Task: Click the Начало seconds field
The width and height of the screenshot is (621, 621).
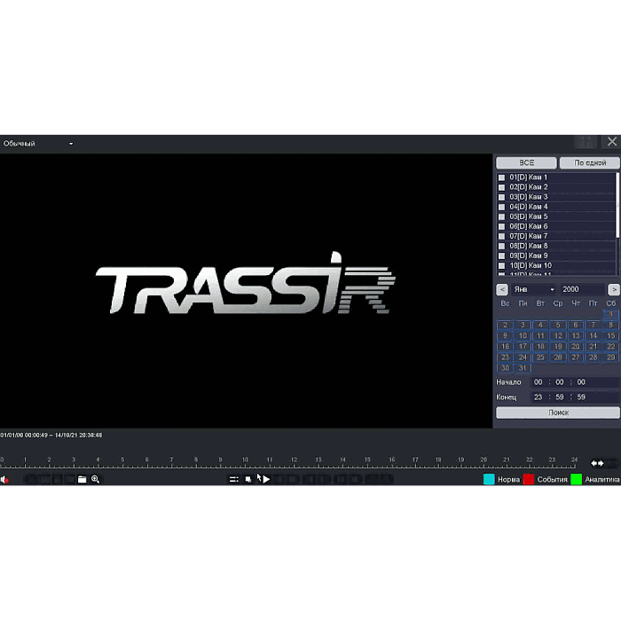Action: point(581,382)
